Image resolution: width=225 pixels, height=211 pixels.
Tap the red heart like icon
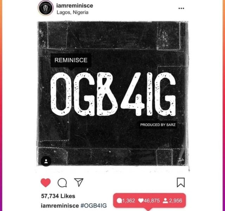click(x=46, y=183)
